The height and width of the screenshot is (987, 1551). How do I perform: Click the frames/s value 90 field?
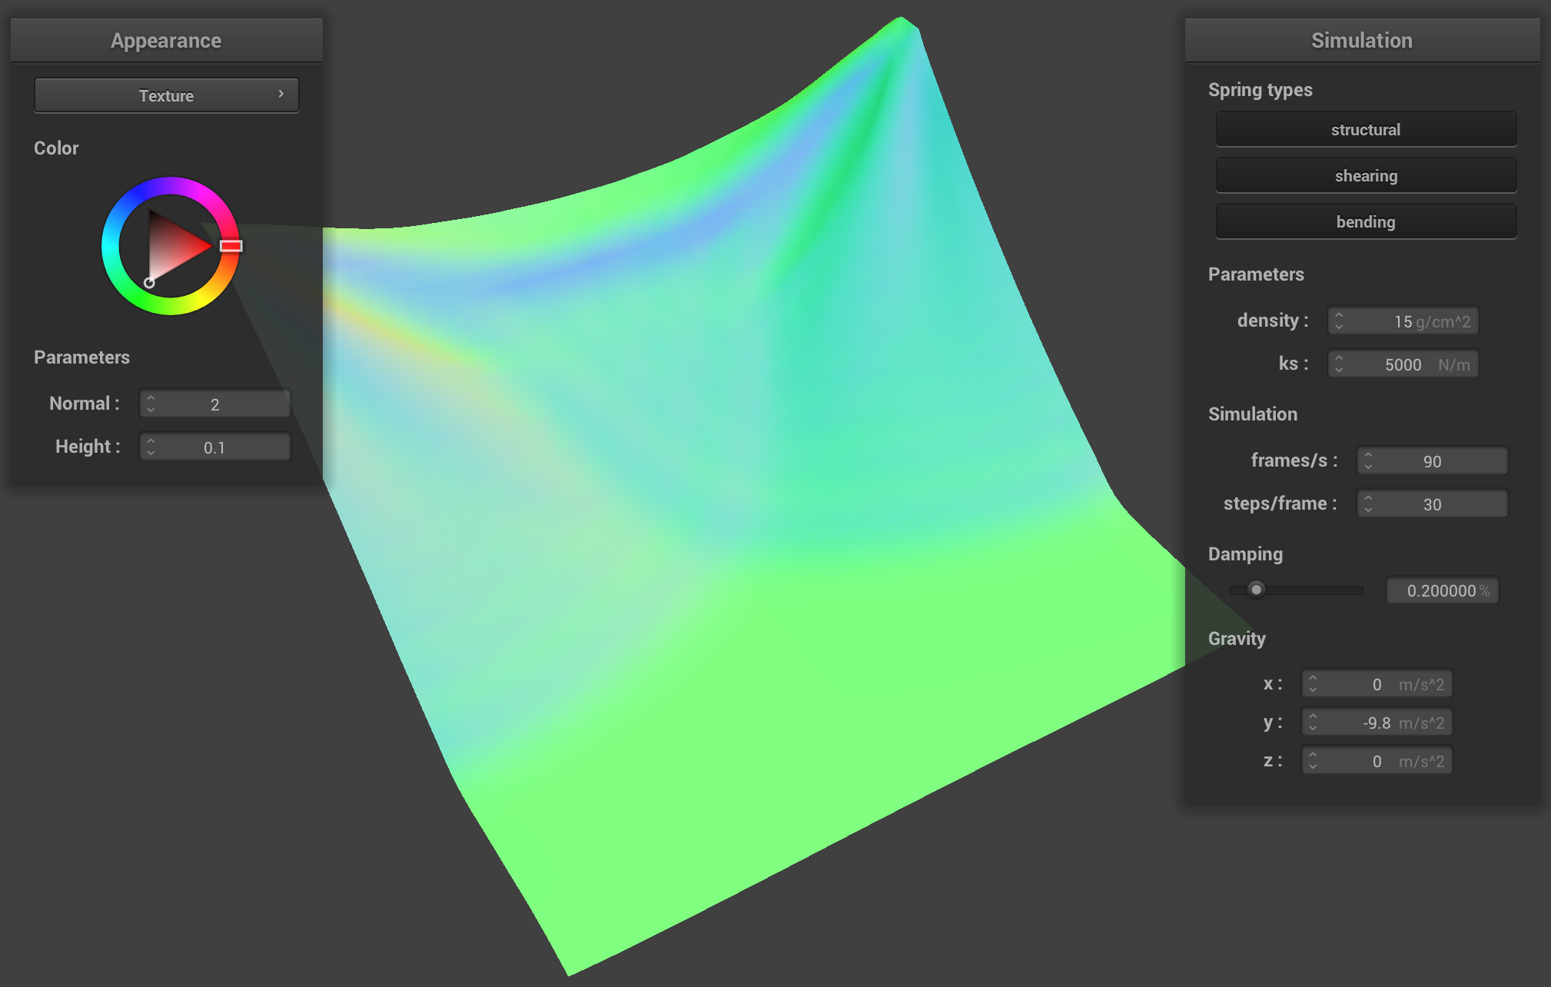pyautogui.click(x=1433, y=460)
